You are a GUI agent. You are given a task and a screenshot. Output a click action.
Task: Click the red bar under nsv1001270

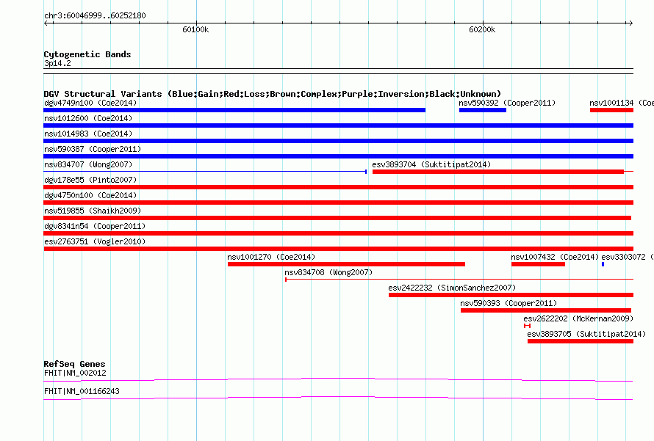click(346, 264)
